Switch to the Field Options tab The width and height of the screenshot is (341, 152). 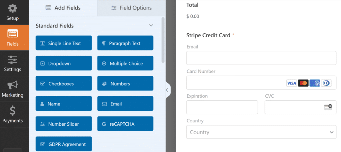[131, 8]
